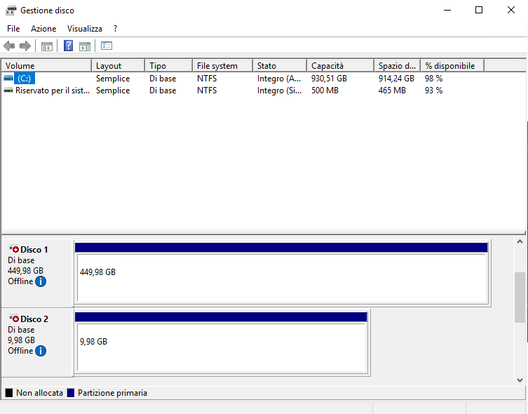
Task: Click the 500 MB capacity cell
Action: pos(325,91)
